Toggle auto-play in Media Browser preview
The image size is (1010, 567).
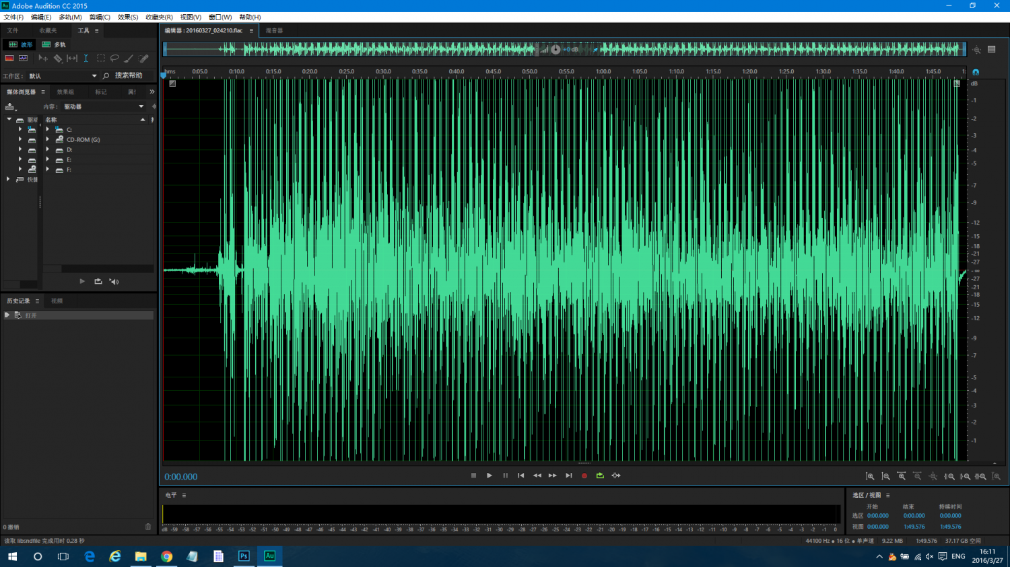point(114,282)
